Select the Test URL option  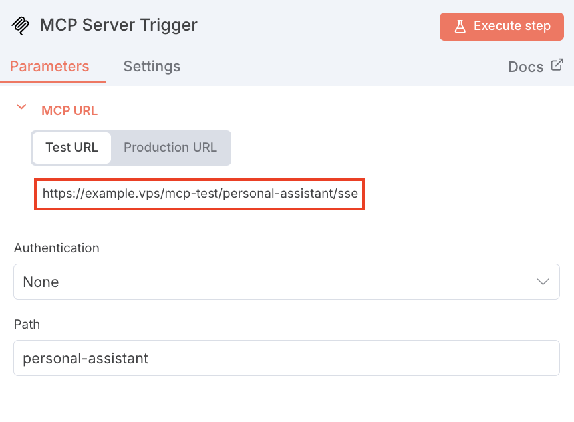[71, 148]
